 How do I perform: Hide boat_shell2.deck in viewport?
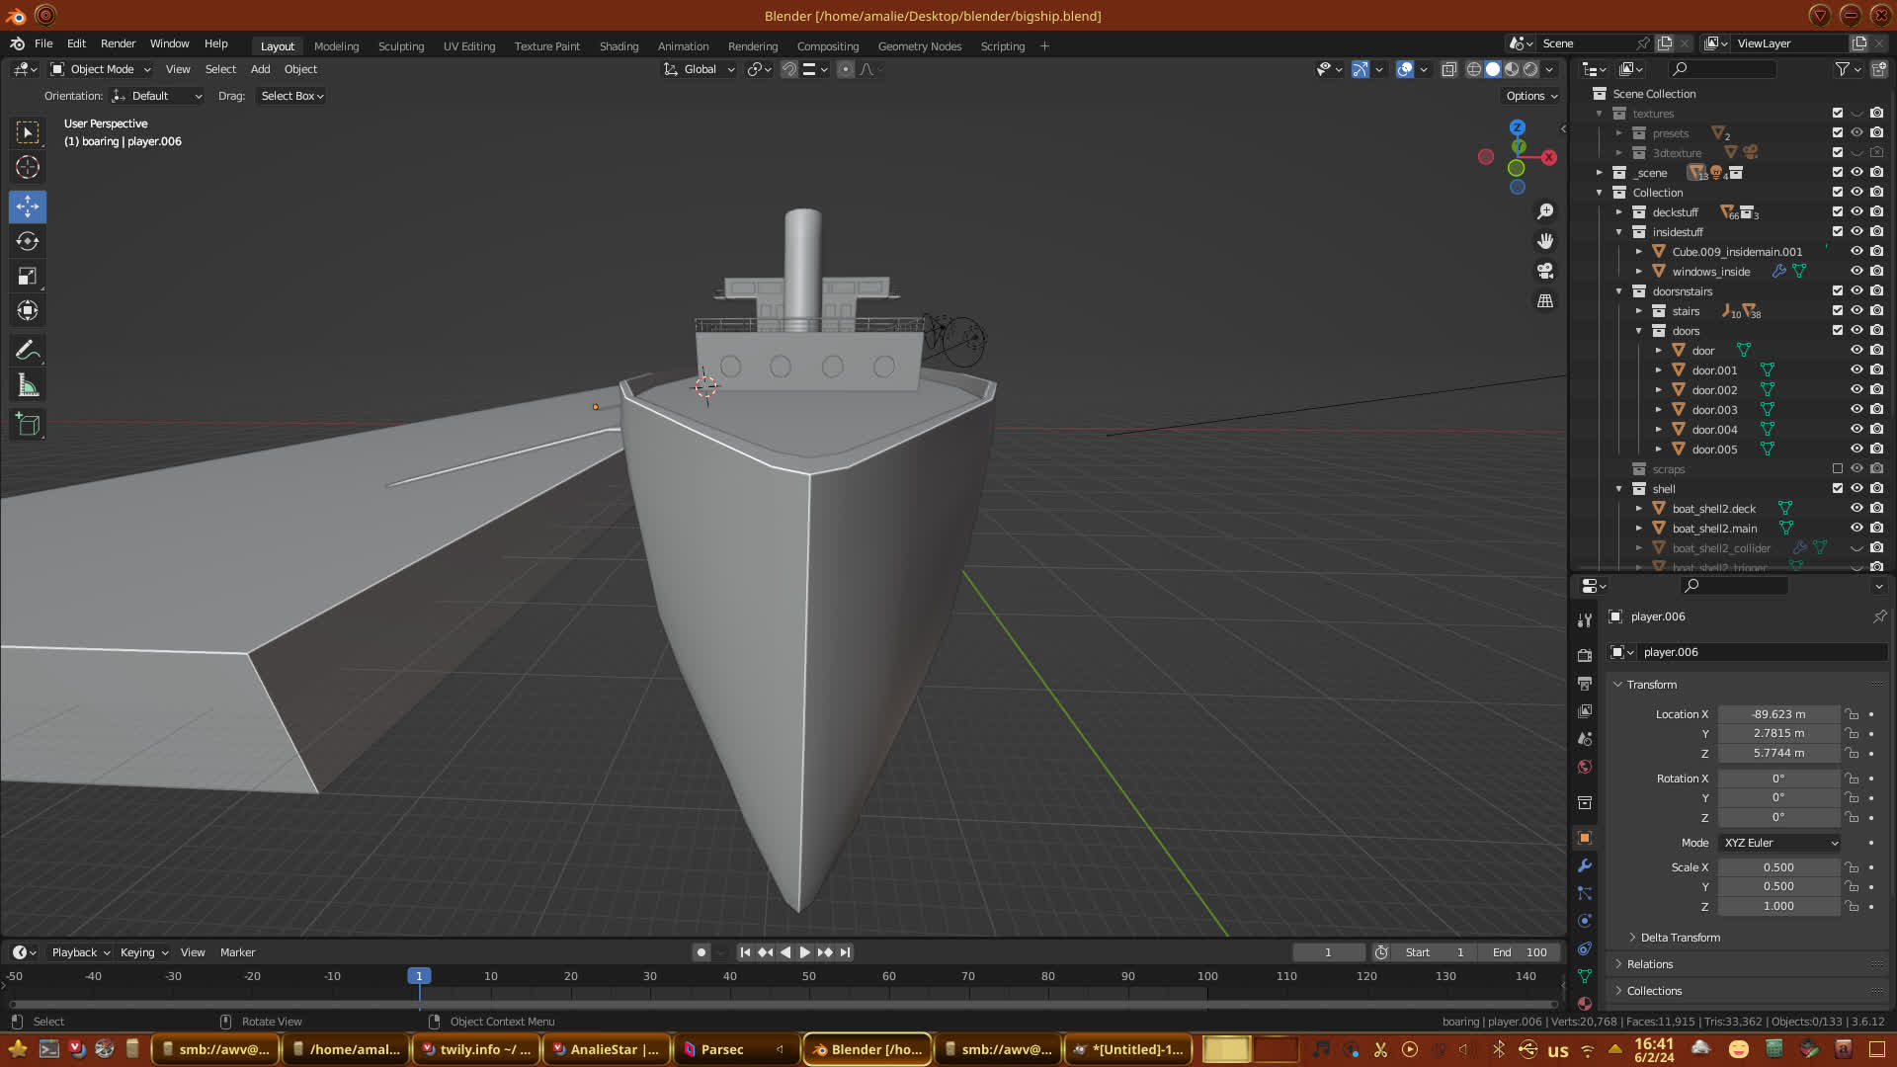click(x=1856, y=508)
